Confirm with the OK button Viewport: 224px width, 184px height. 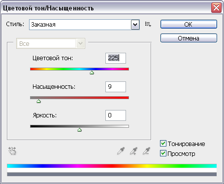pos(189,24)
